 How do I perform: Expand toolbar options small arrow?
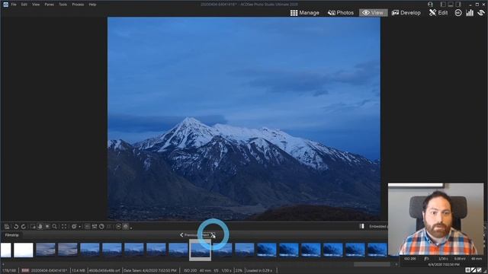point(131,228)
